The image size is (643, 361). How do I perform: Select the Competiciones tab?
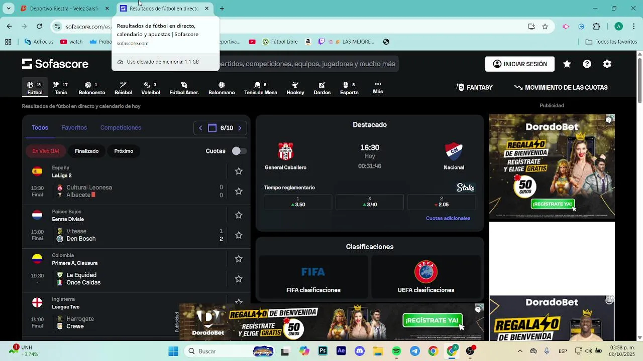121,128
